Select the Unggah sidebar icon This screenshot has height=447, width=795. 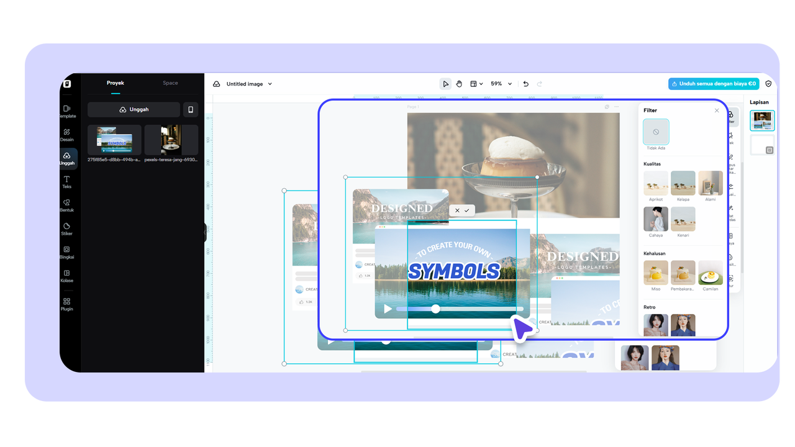tap(67, 159)
